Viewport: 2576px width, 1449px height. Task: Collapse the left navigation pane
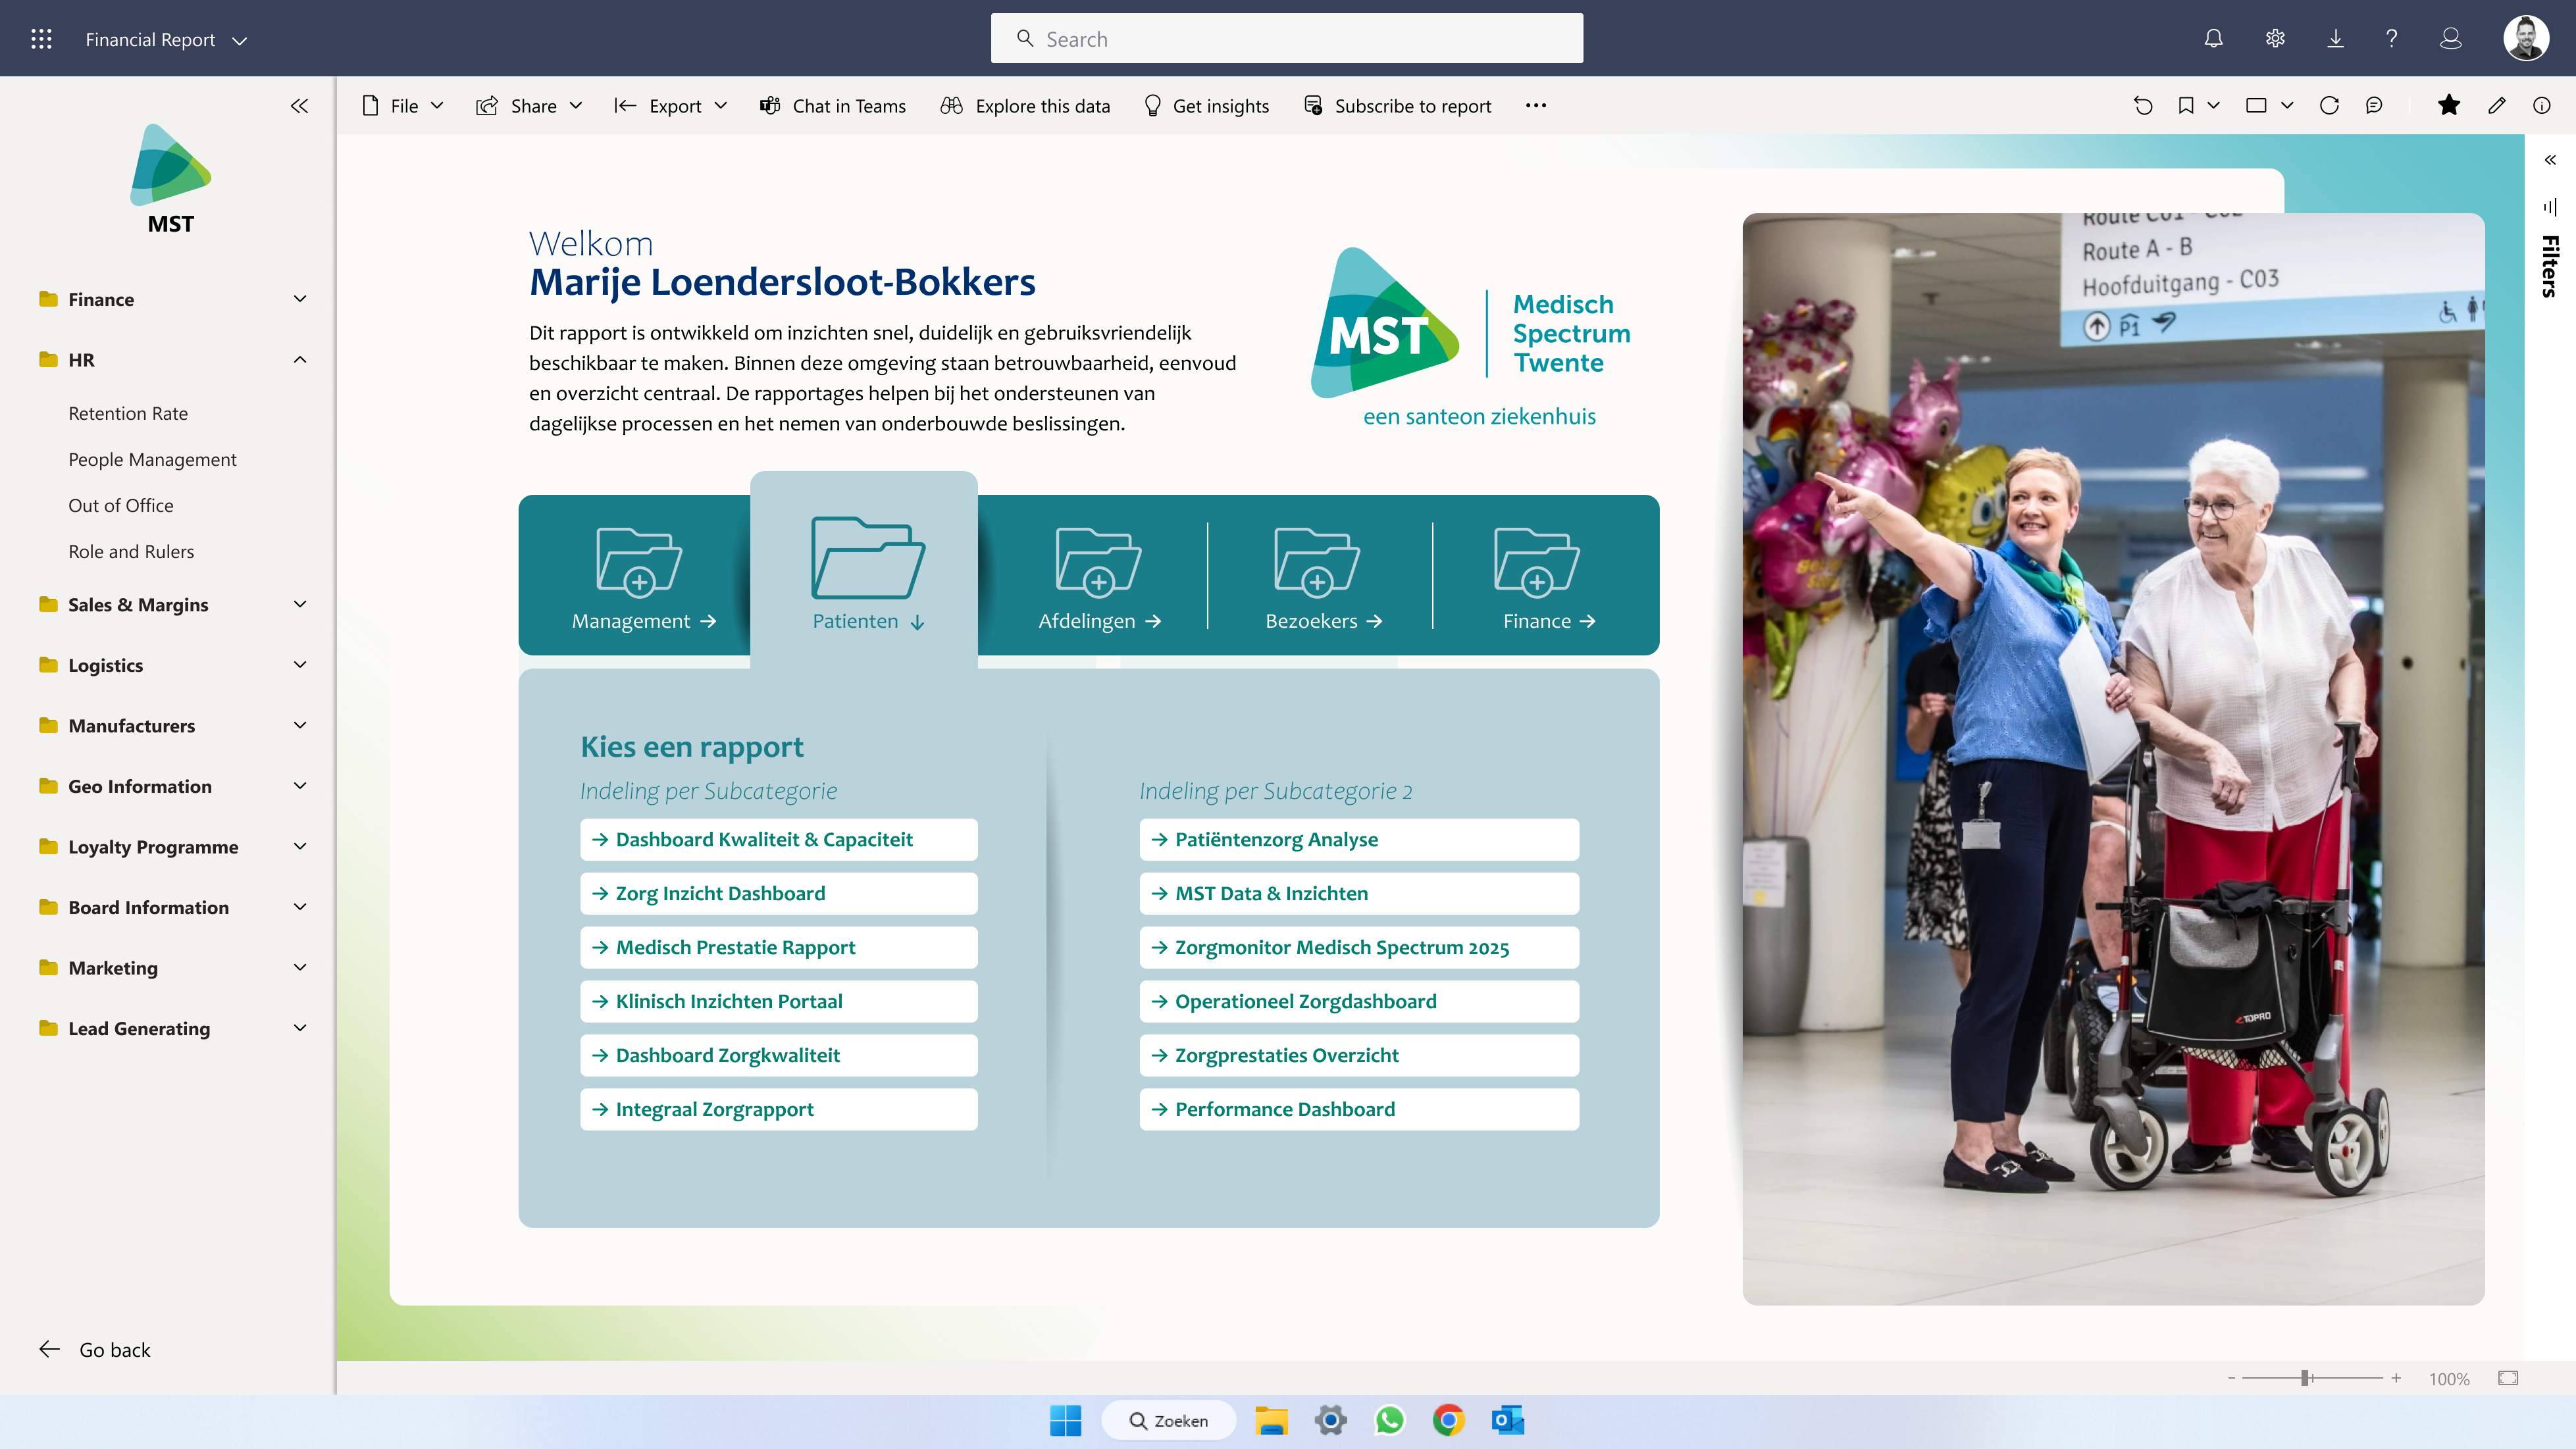coord(299,106)
